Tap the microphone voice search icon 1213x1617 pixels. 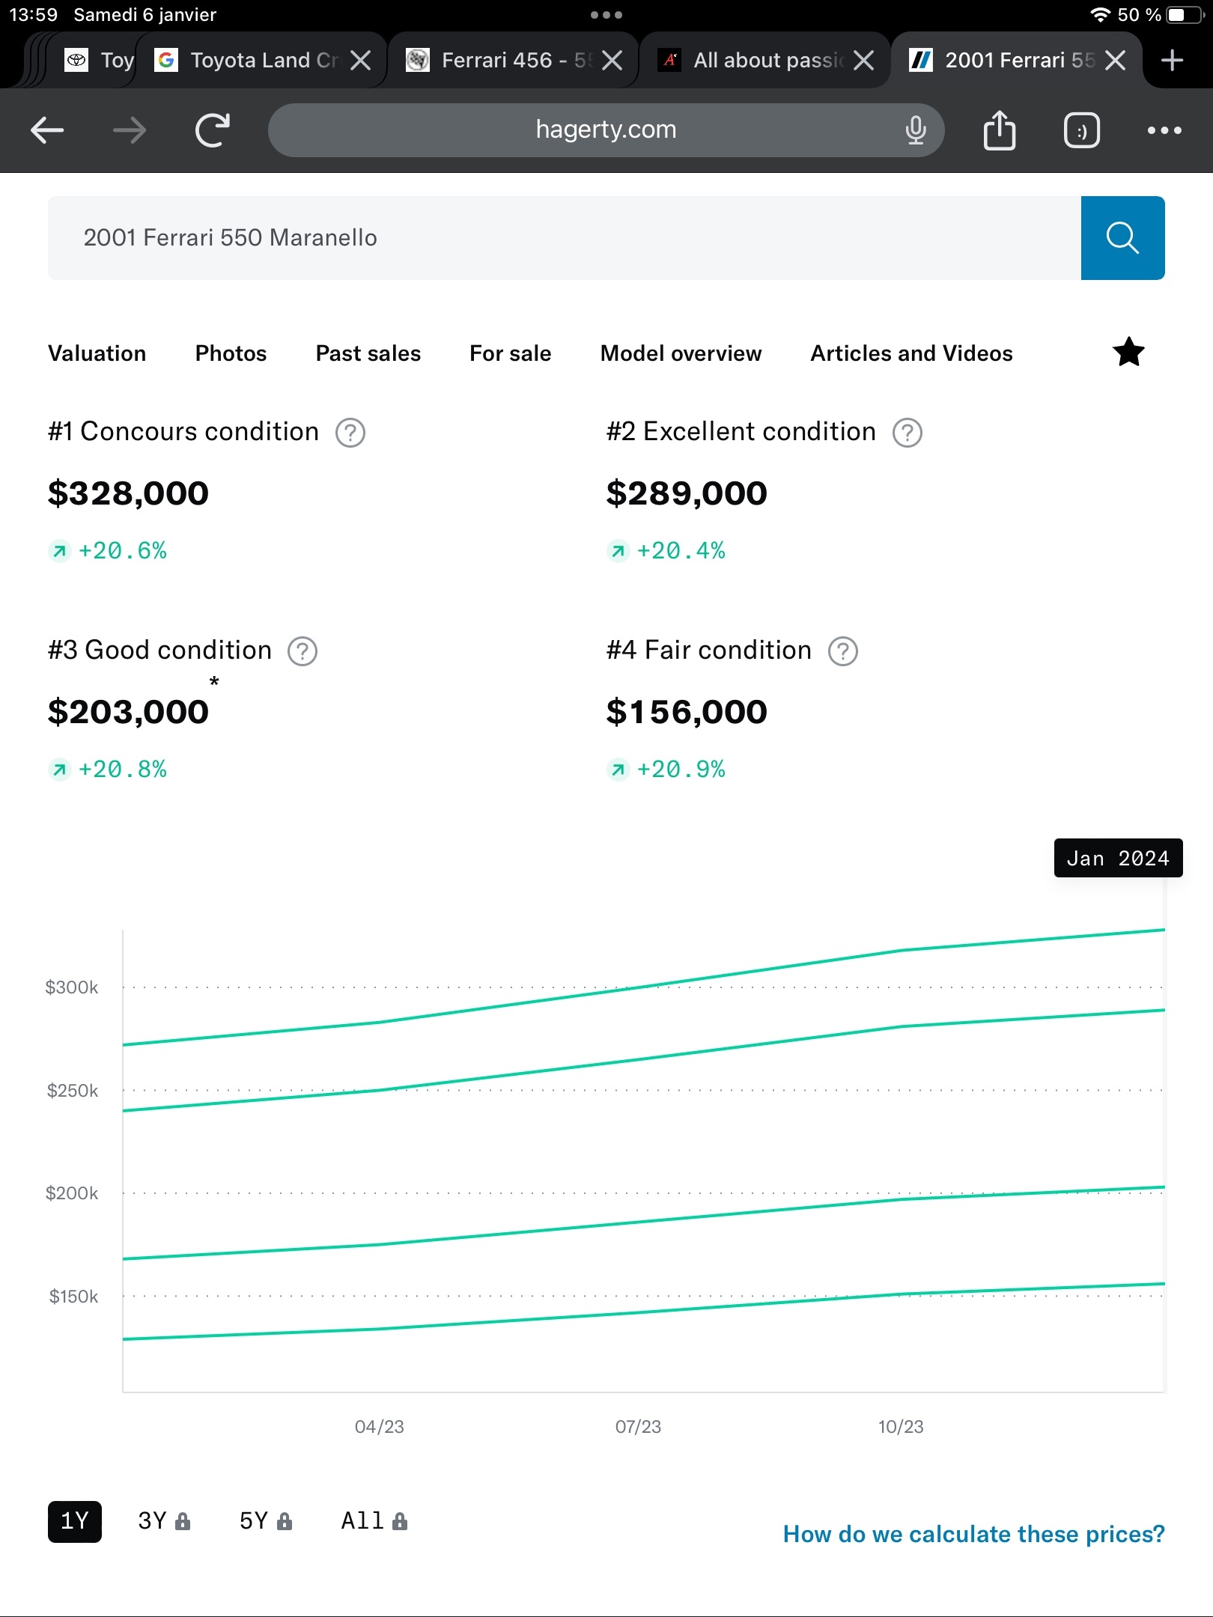click(x=915, y=130)
